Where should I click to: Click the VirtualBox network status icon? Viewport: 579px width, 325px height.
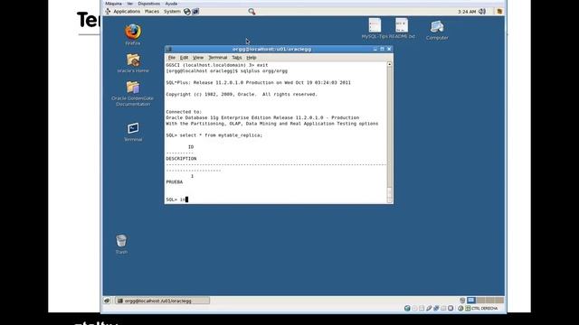436,309
